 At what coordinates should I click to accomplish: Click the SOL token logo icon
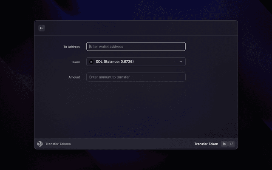[x=91, y=62]
